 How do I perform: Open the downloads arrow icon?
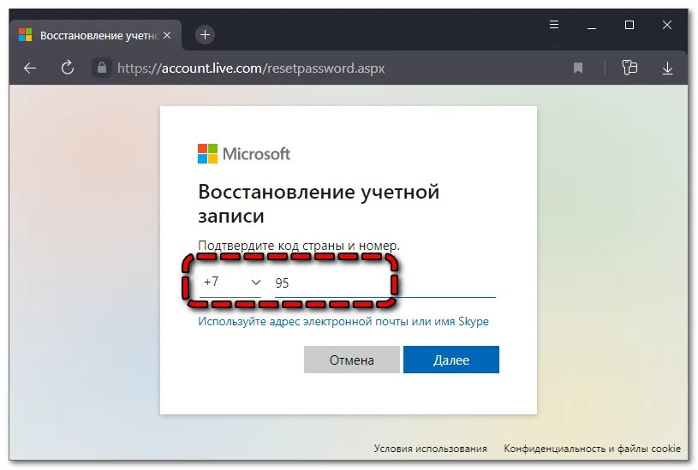[x=667, y=68]
